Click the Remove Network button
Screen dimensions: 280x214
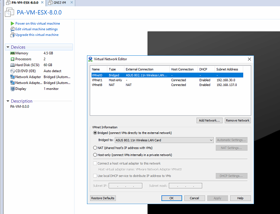pyautogui.click(x=238, y=121)
